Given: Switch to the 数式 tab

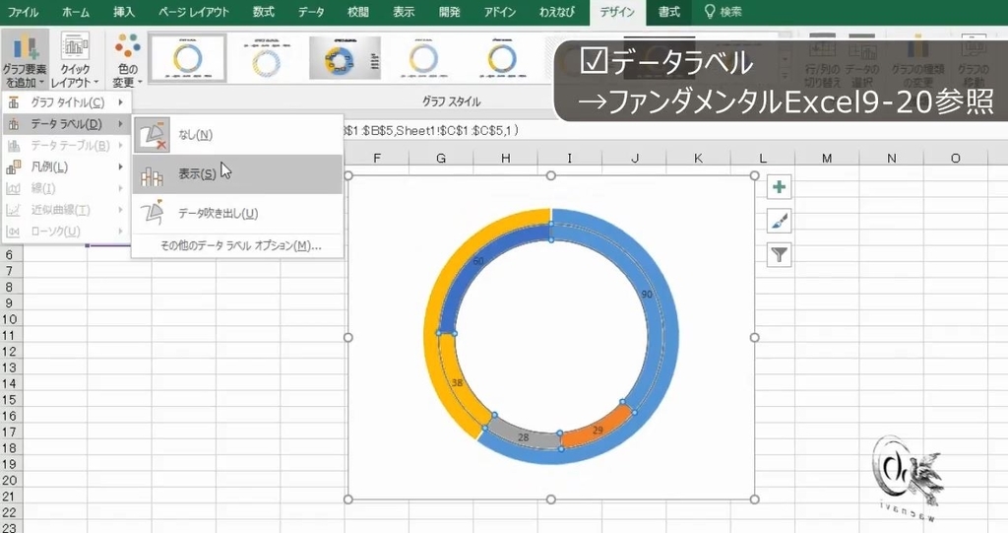Looking at the screenshot, I should click(x=263, y=12).
